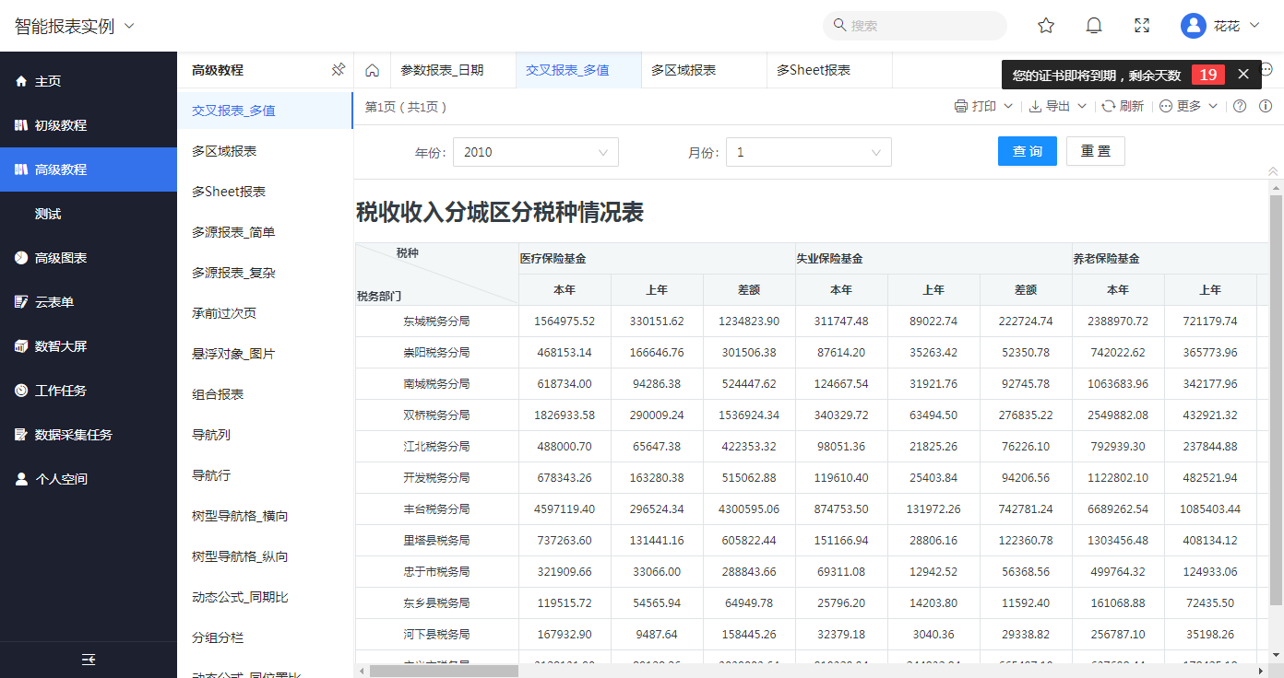Click the favorites star icon
The height and width of the screenshot is (678, 1284).
(1046, 26)
